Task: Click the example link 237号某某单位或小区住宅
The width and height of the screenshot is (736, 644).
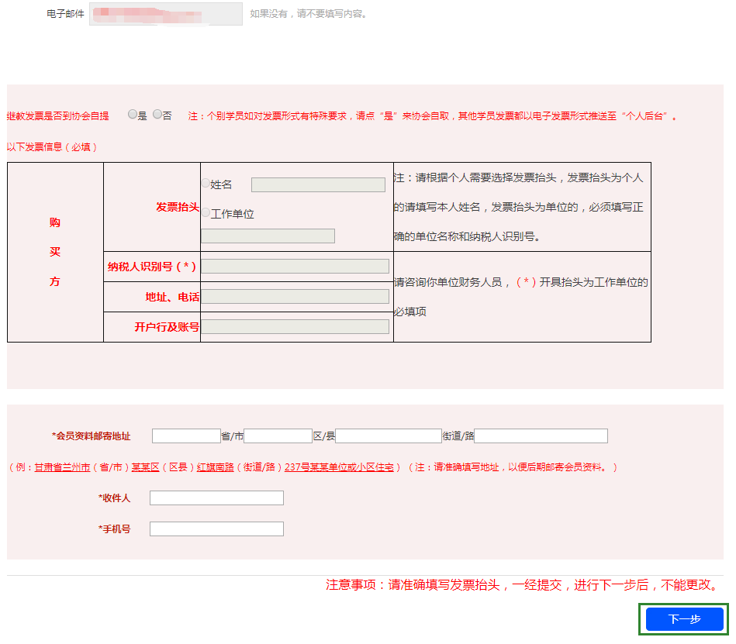Action: [x=340, y=467]
